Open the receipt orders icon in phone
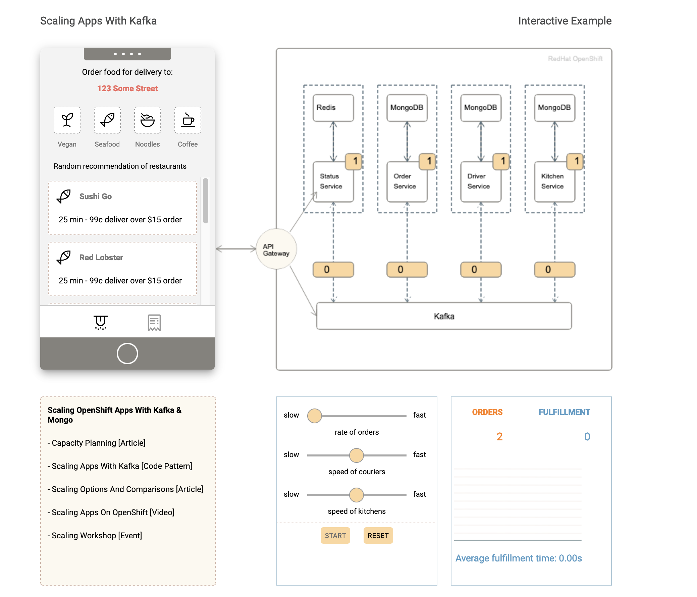This screenshot has height=597, width=697. (154, 322)
